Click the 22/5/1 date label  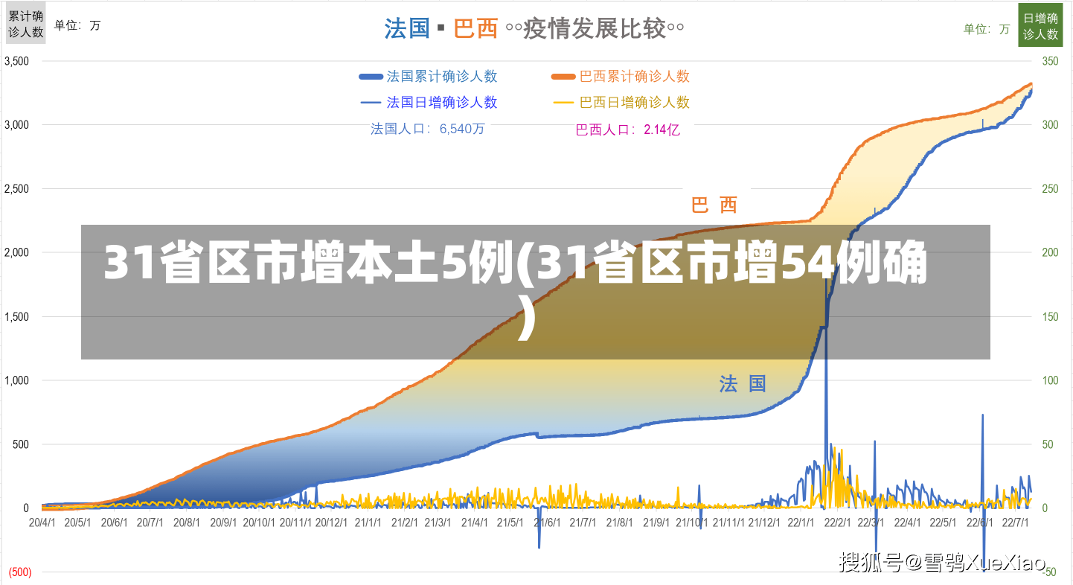pyautogui.click(x=945, y=522)
